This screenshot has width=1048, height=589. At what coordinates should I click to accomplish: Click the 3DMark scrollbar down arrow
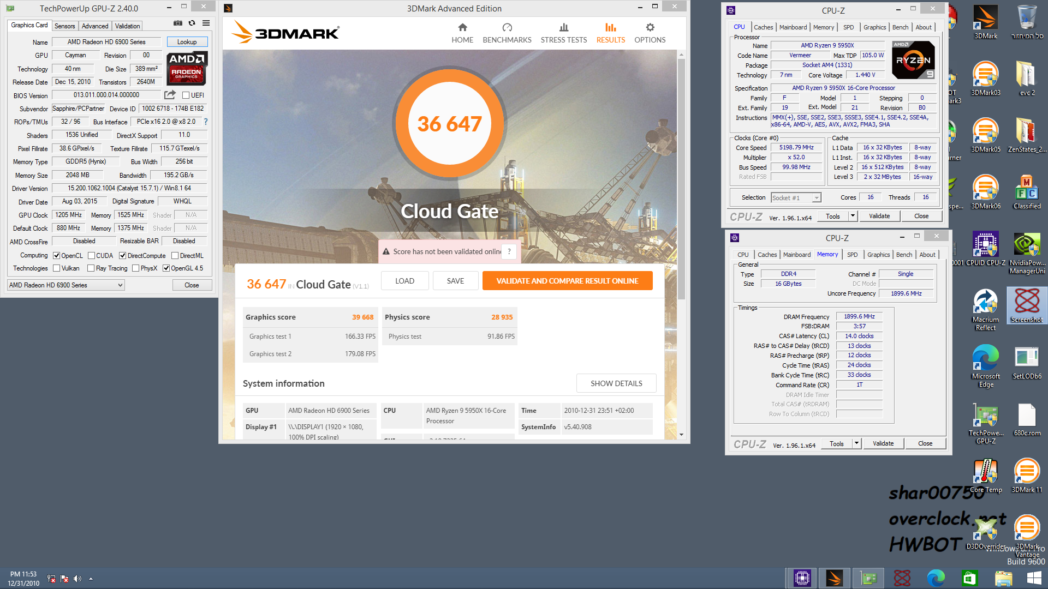[681, 435]
